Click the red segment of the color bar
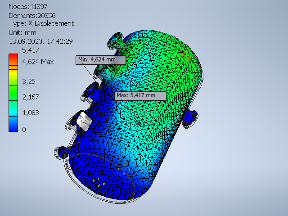 click(x=13, y=59)
